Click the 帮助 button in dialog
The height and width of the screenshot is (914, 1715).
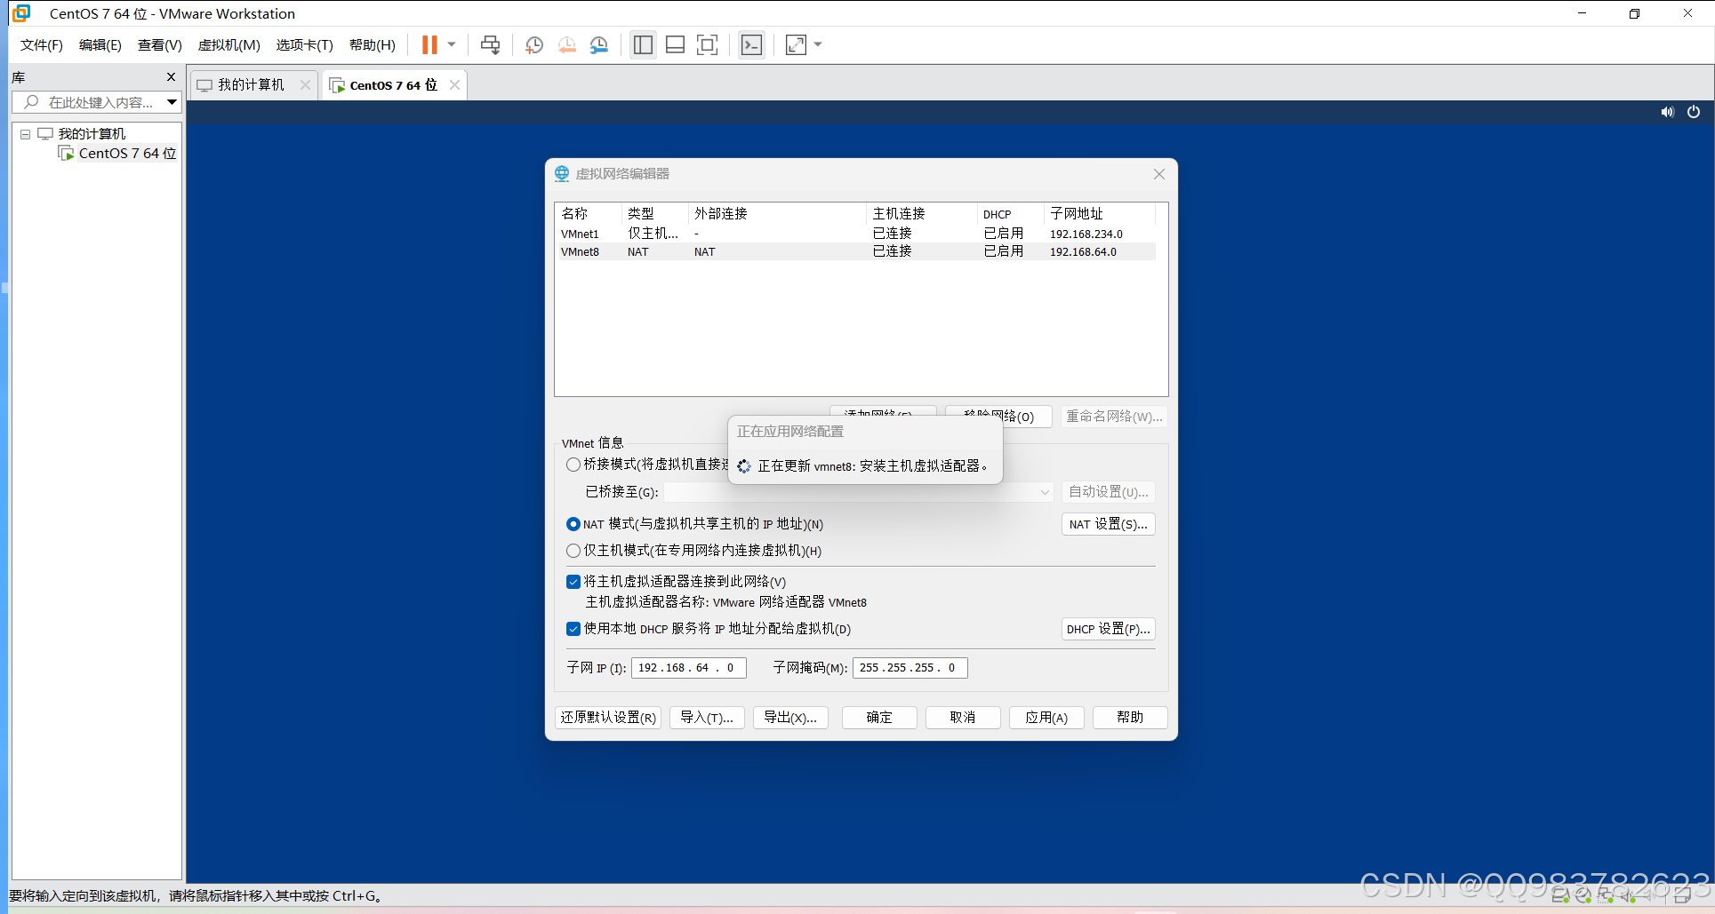coord(1130,718)
